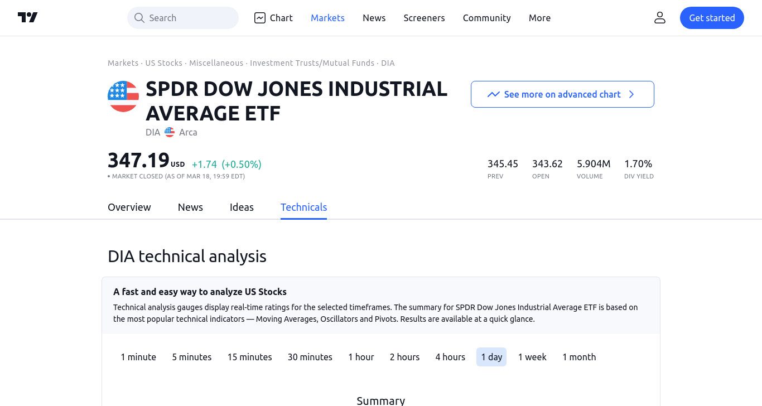762x406 pixels.
Task: Open the More menu
Action: [x=539, y=18]
